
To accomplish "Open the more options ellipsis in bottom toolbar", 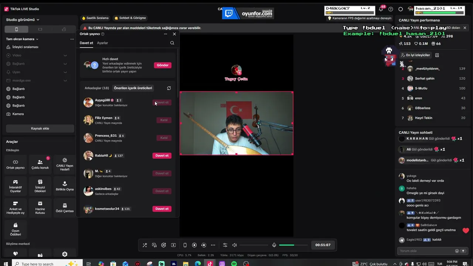I will [213, 245].
